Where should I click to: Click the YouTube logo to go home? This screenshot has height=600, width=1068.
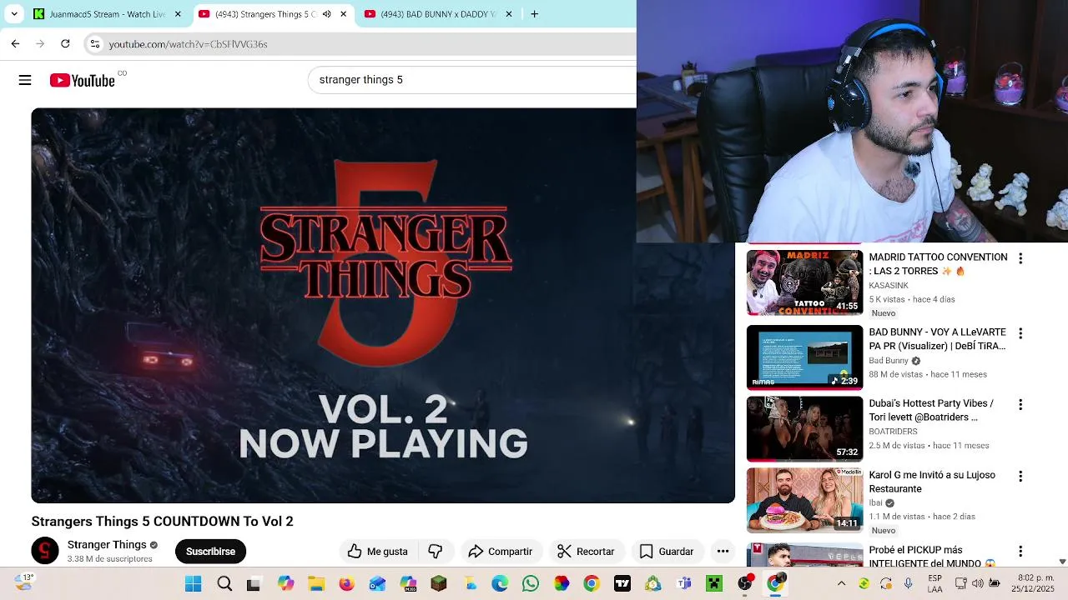pyautogui.click(x=82, y=80)
